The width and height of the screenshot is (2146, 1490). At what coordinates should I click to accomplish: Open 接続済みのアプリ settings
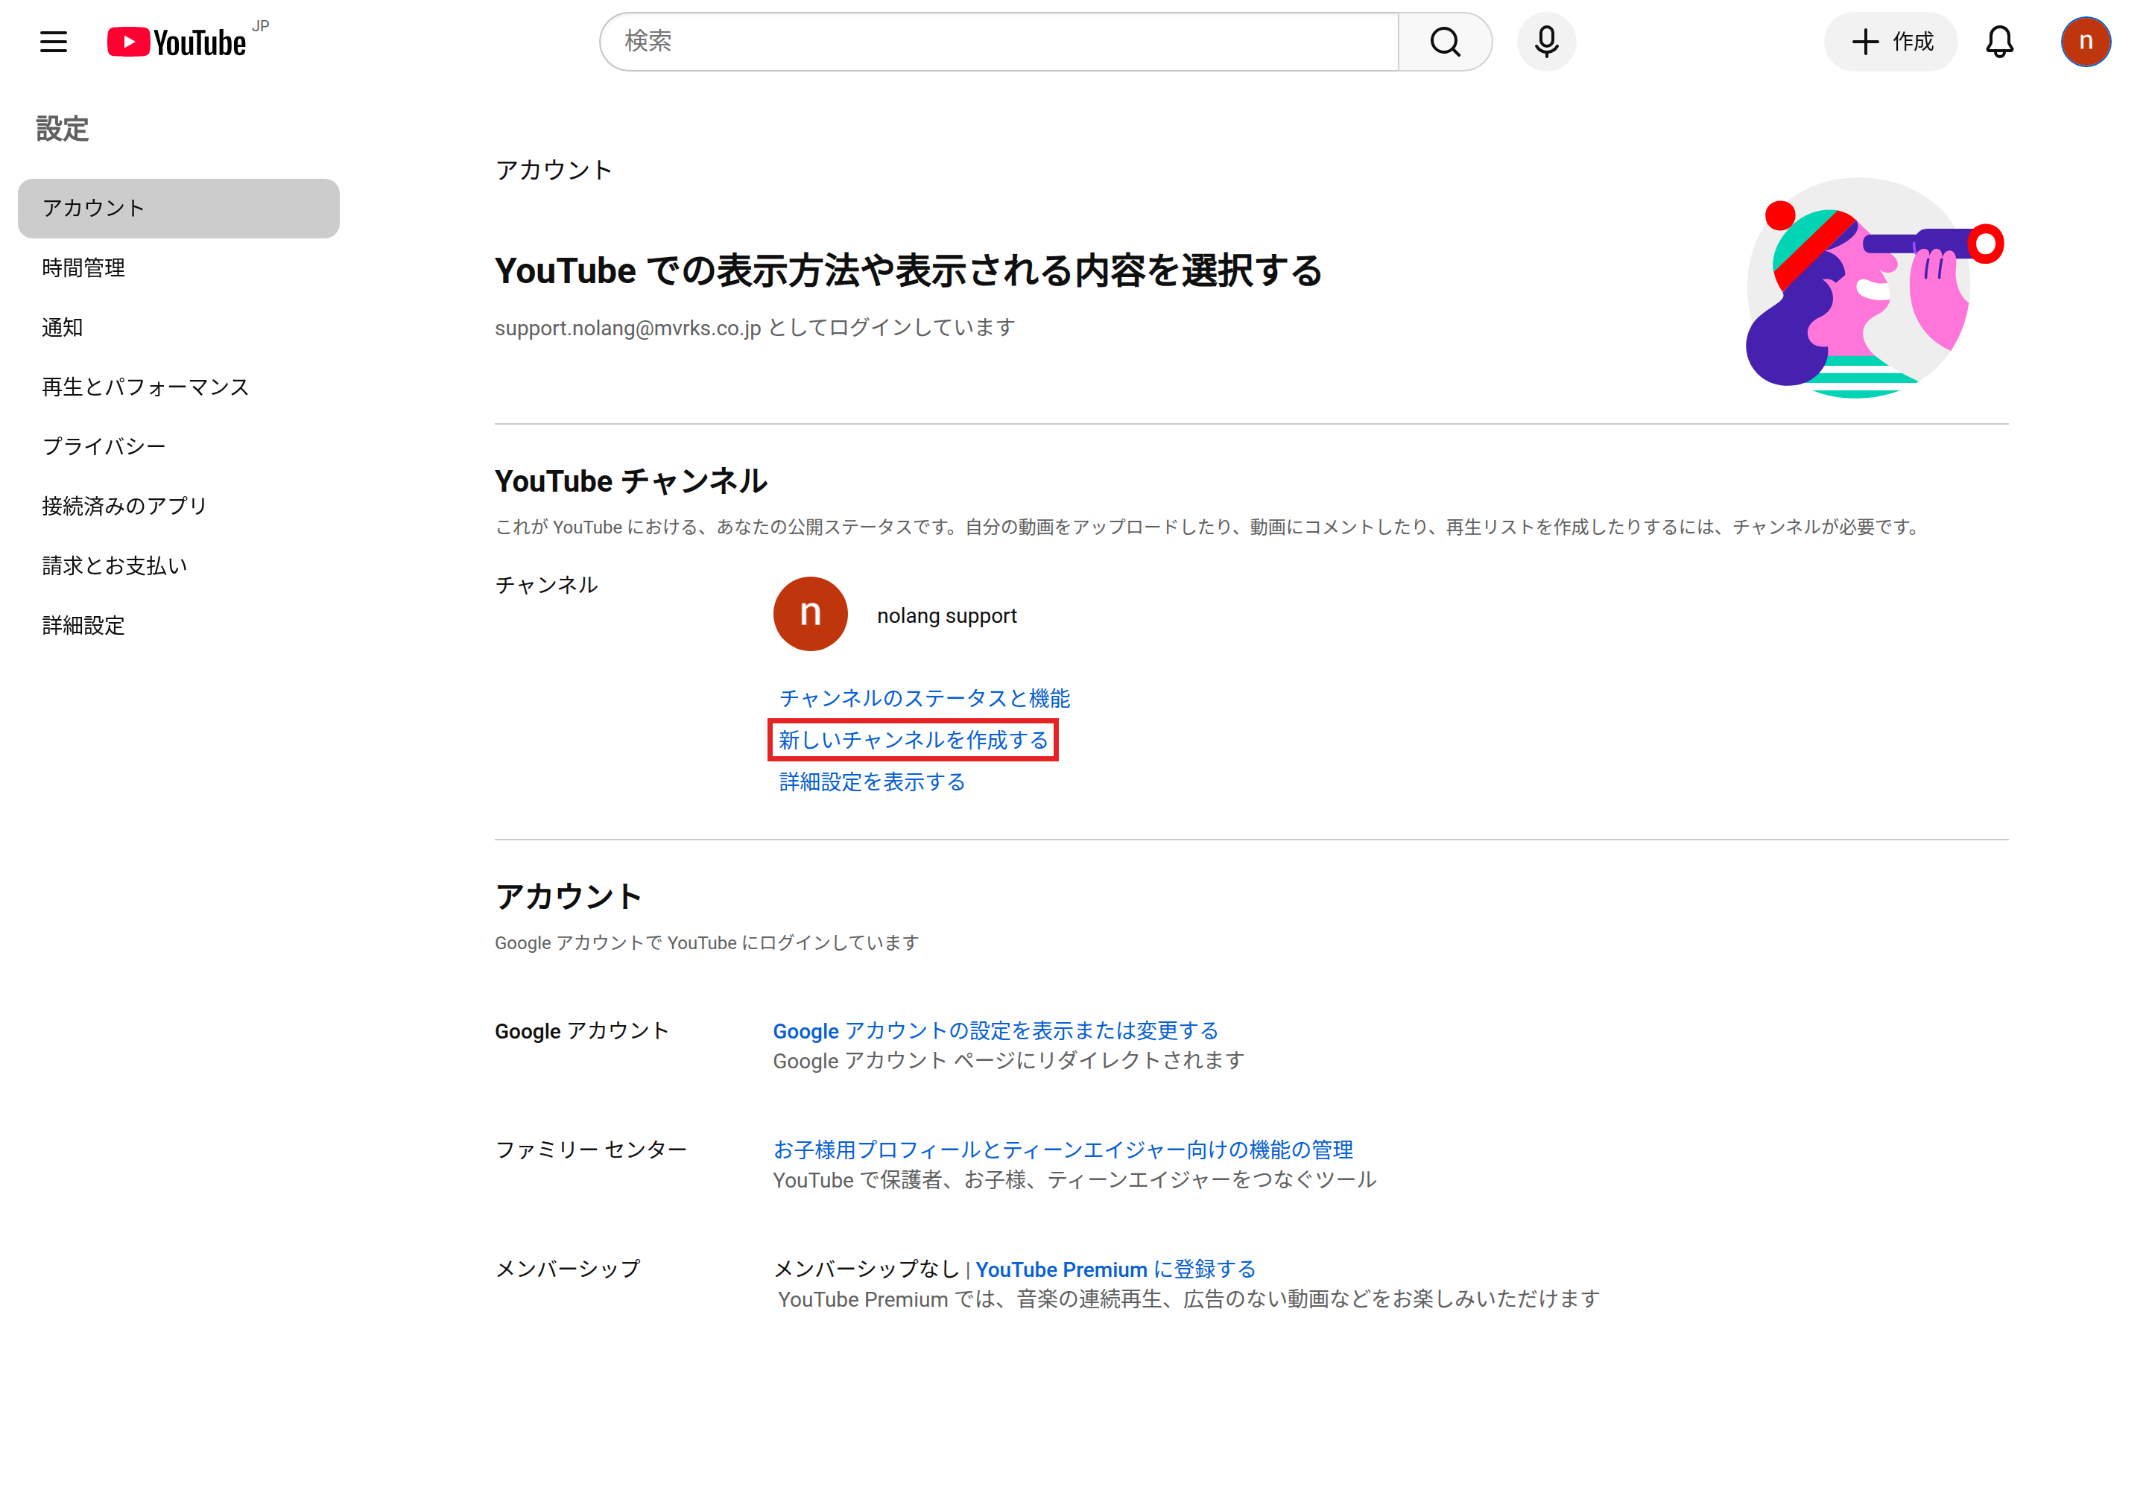(178, 506)
